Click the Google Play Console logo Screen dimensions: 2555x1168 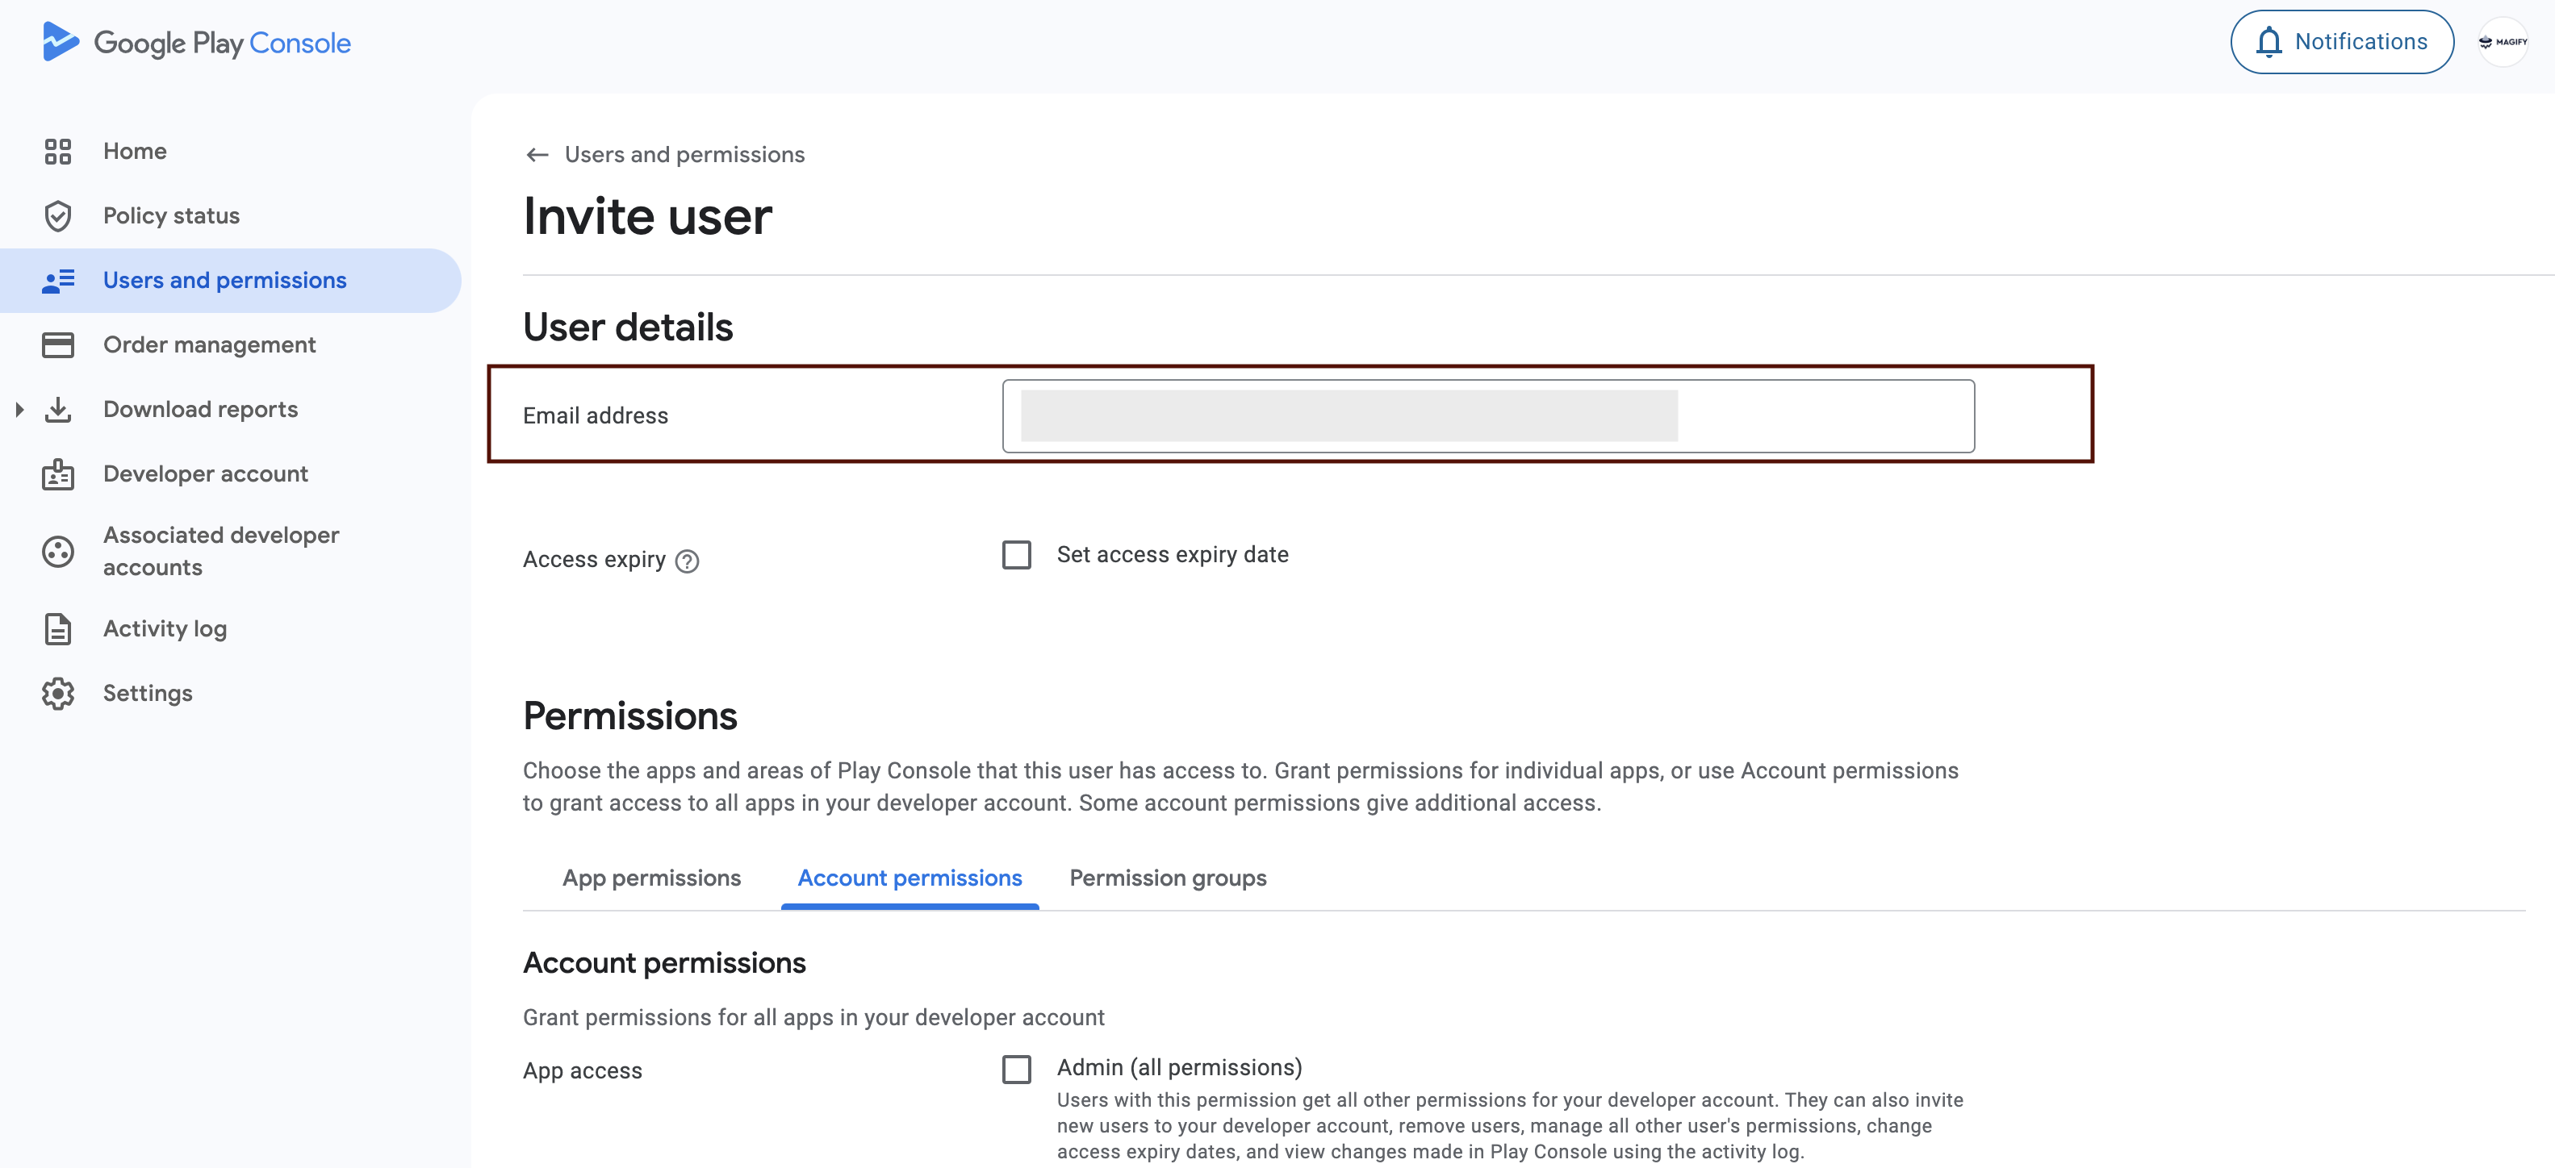pyautogui.click(x=195, y=42)
